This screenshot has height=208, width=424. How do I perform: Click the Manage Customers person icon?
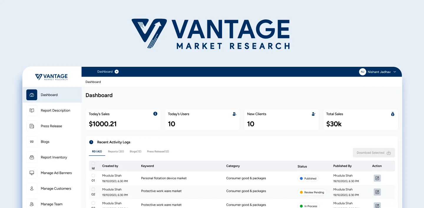coord(32,188)
